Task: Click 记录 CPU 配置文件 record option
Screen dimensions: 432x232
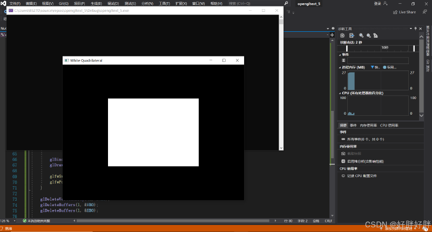Action: pos(359,176)
